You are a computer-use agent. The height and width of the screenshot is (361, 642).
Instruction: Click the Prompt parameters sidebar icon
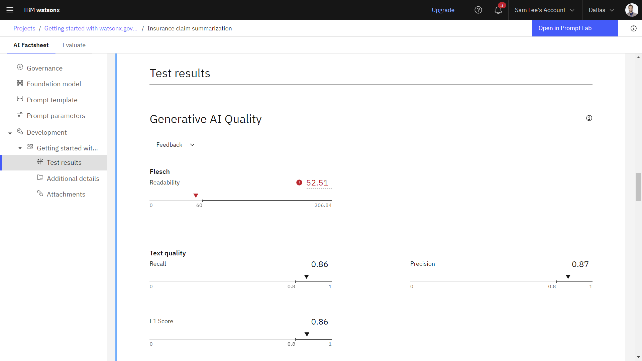(20, 115)
